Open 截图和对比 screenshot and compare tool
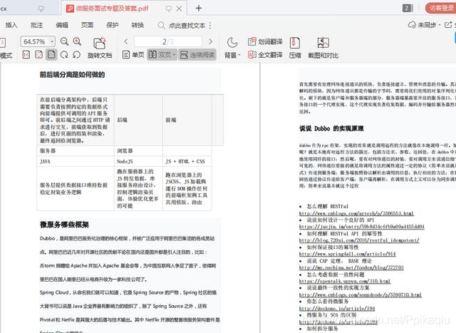The height and width of the screenshot is (333, 456). click(323, 48)
